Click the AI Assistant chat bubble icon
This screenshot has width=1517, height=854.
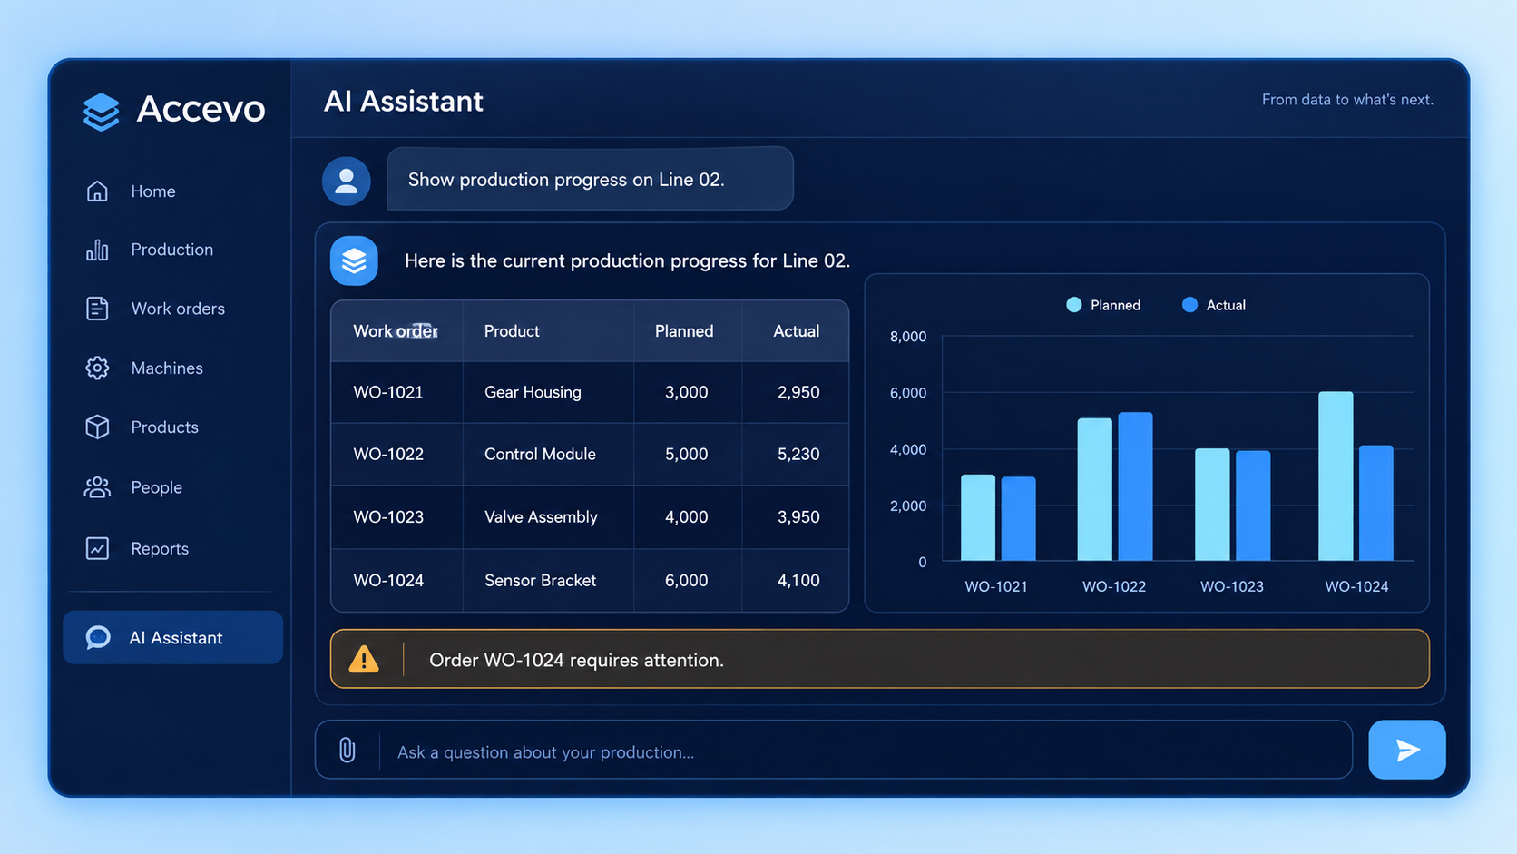[98, 637]
